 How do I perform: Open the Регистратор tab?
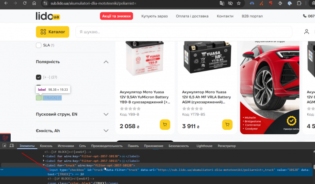(226, 146)
